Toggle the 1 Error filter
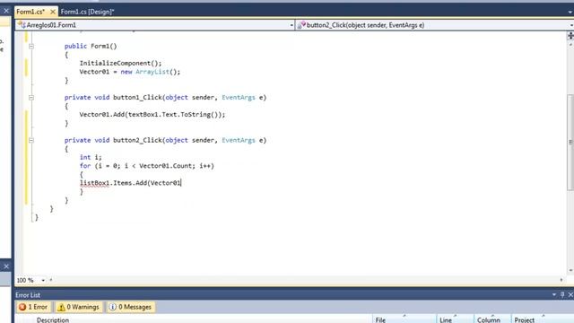 (34, 307)
